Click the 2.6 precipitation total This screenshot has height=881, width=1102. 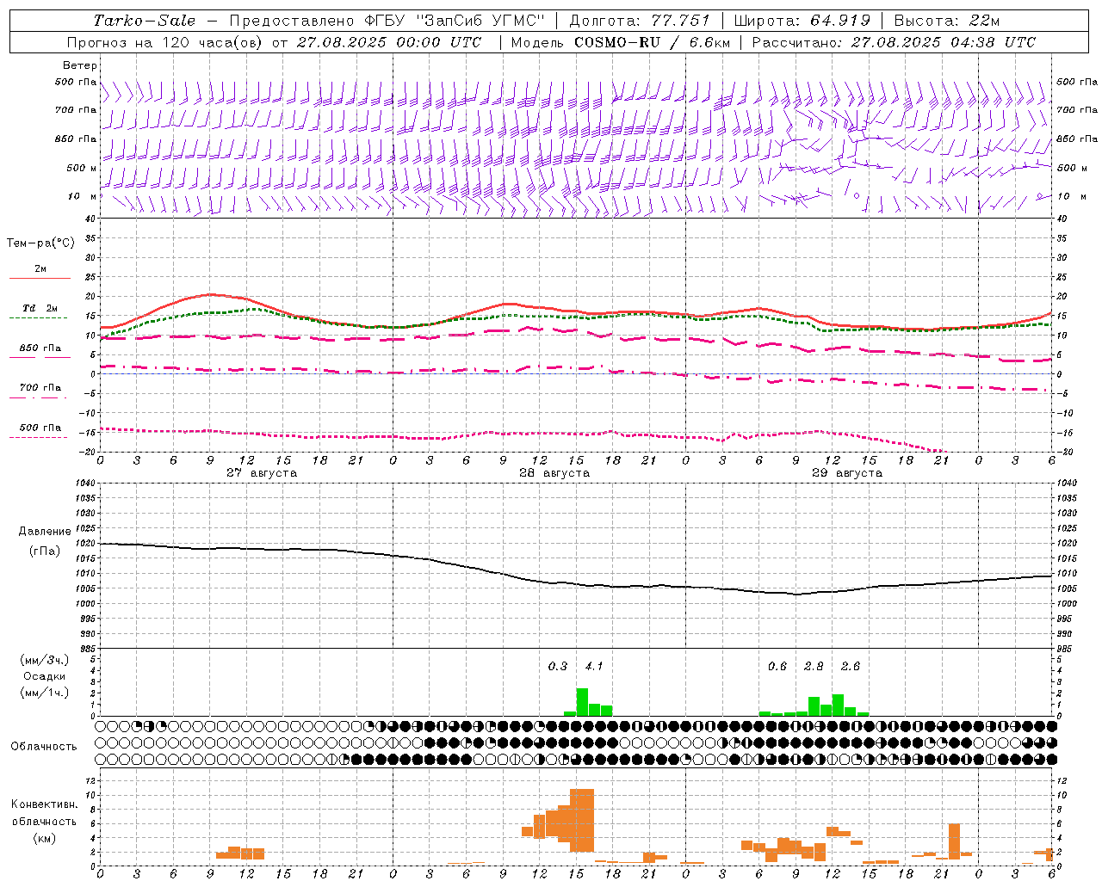tap(851, 667)
